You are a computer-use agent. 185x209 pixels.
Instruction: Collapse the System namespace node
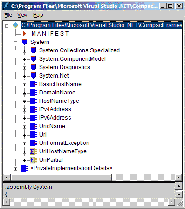click(15, 43)
